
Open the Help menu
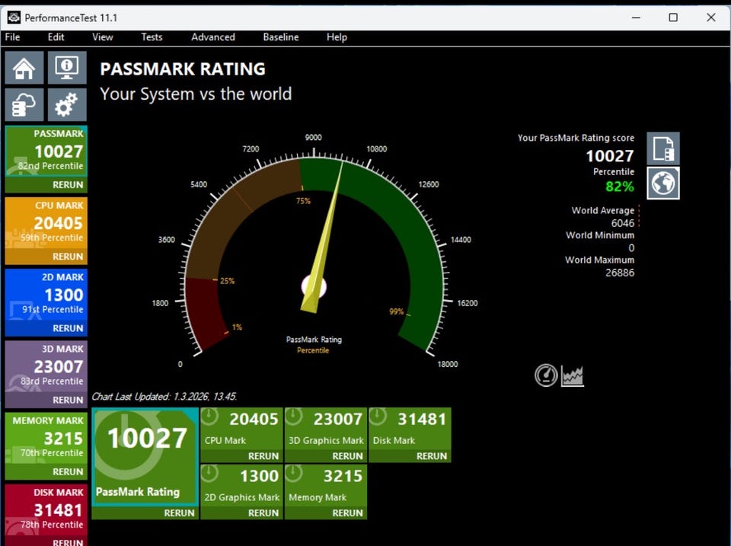[337, 37]
